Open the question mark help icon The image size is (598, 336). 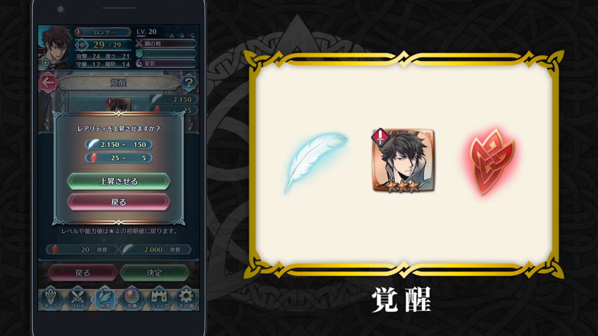pyautogui.click(x=189, y=83)
